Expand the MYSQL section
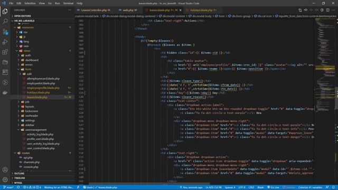Viewport: 338px width, 190px height. (42, 183)
